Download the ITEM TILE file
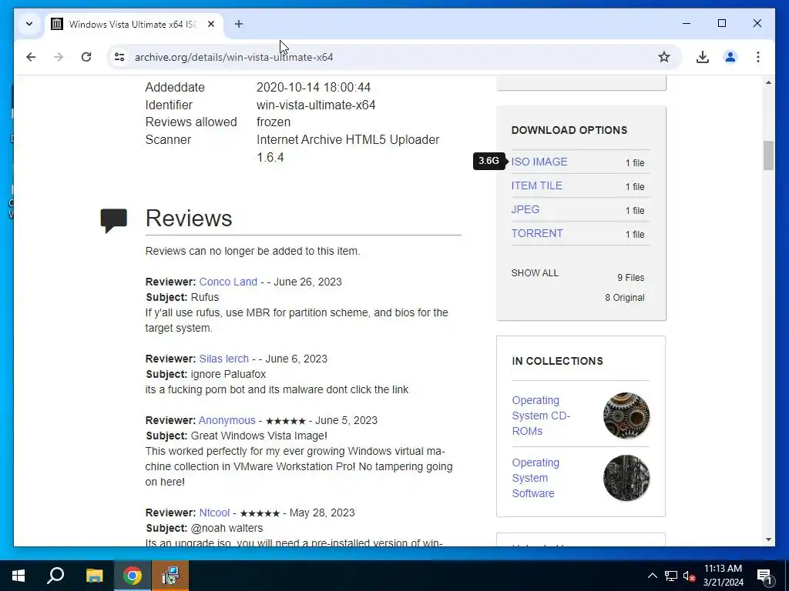The width and height of the screenshot is (789, 591). point(536,185)
